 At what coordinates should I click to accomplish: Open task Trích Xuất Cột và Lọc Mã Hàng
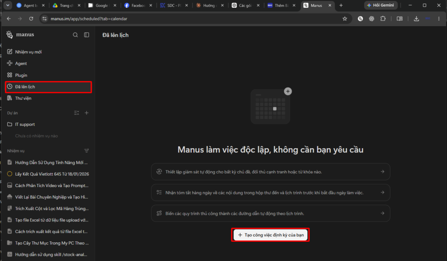48,209
